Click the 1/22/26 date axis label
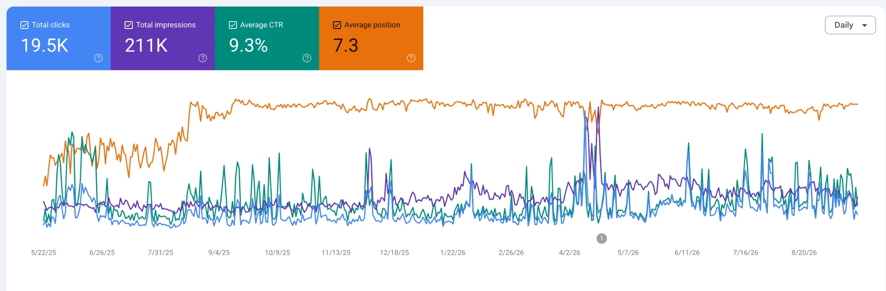Viewport: 886px width, 291px height. coord(453,253)
